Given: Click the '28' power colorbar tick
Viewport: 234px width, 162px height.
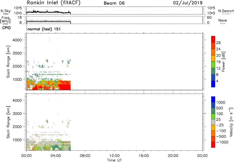Looking at the screenshot, I should click(x=218, y=43).
